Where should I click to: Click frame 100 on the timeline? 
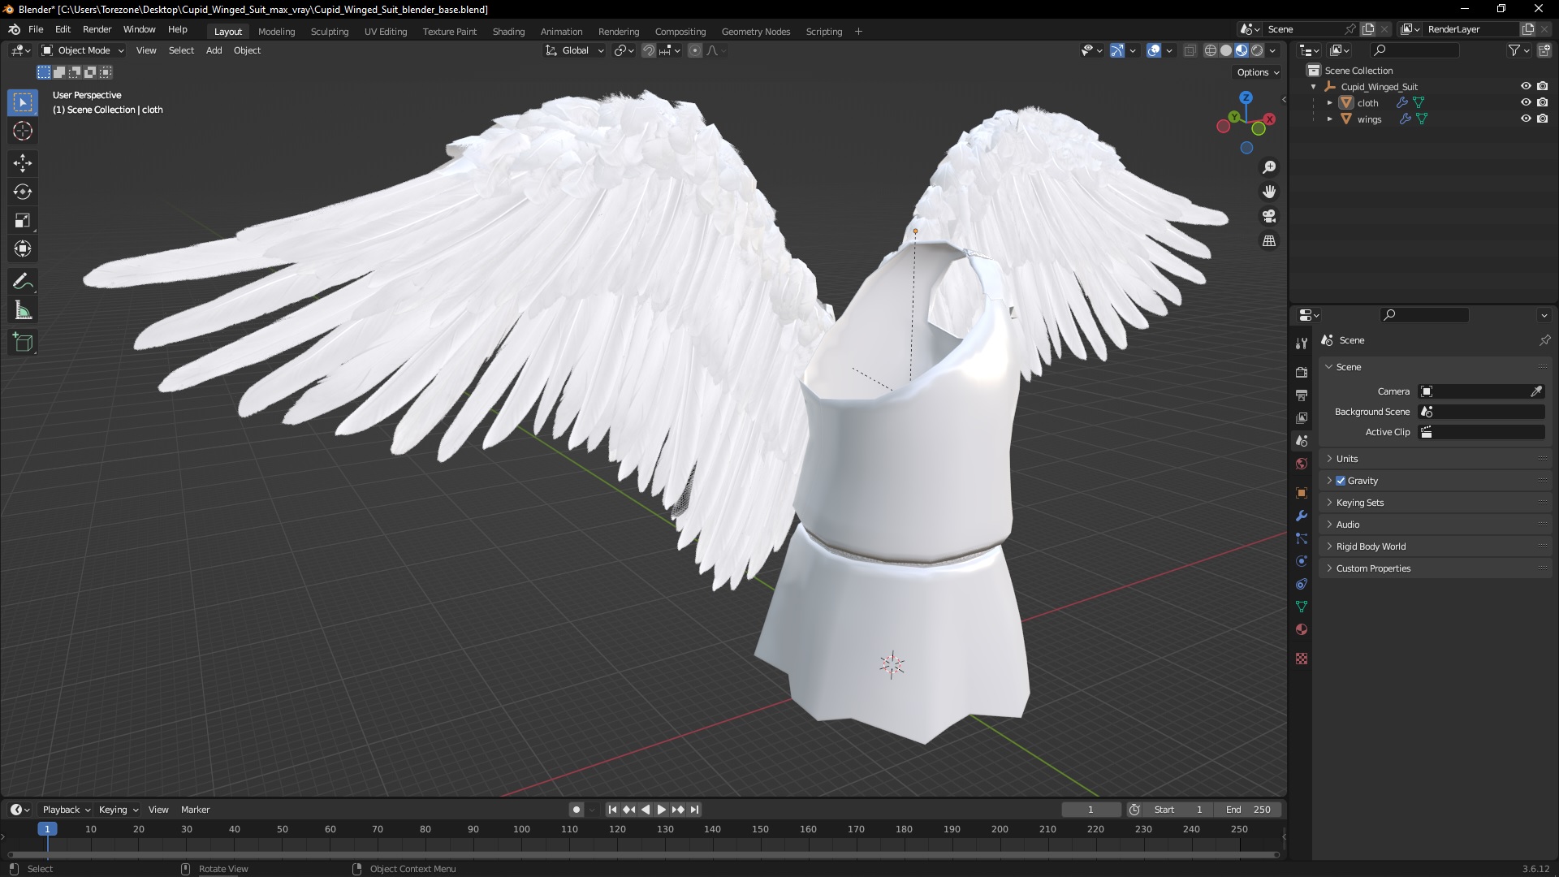[x=521, y=829]
